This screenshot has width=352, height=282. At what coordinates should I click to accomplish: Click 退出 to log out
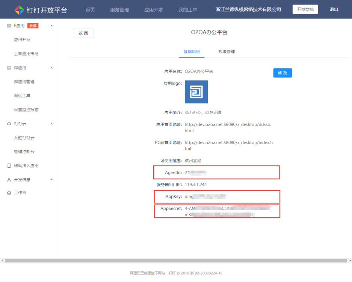tap(334, 10)
